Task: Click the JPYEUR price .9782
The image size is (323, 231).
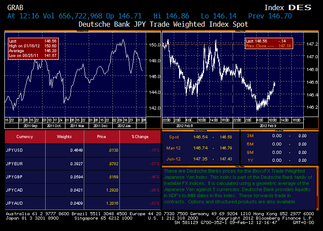Action: pos(113,164)
